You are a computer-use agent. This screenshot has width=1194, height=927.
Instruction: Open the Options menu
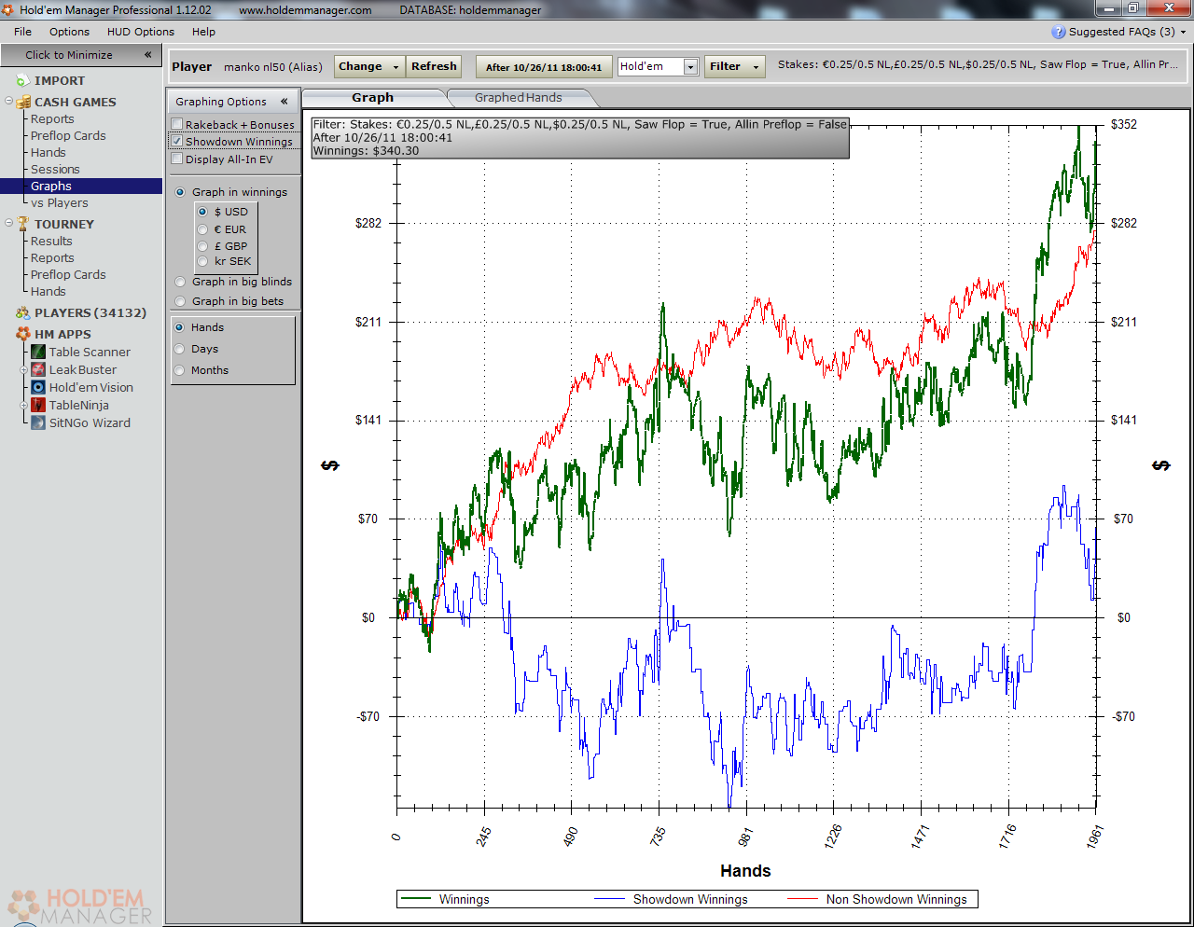click(x=69, y=32)
